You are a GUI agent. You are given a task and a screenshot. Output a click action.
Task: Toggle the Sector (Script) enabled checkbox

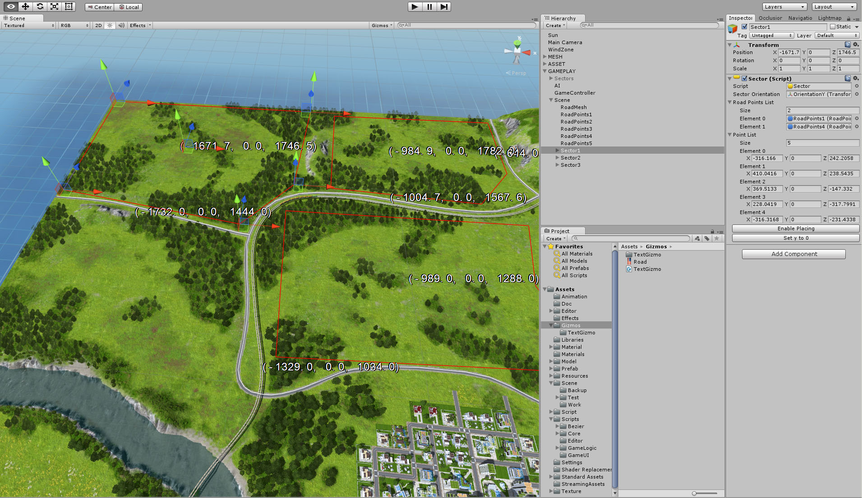tap(744, 78)
